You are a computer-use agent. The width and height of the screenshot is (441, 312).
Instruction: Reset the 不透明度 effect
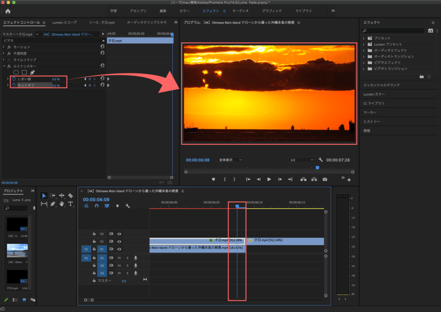(102, 53)
